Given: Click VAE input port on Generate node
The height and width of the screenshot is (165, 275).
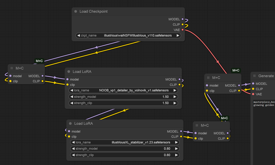Looking at the screenshot, I should click(x=253, y=94).
